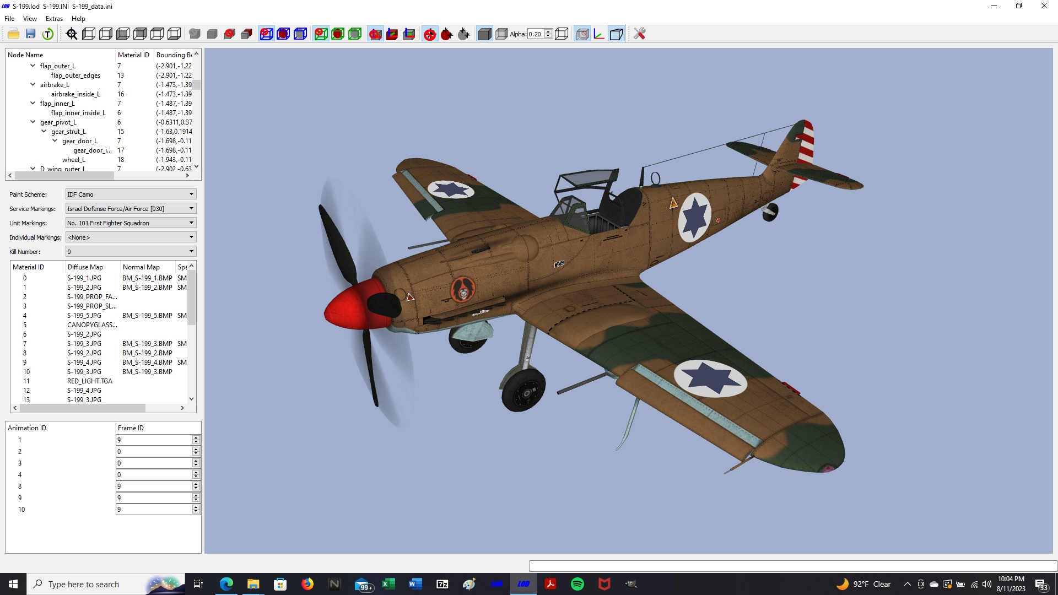Open the View menu

click(x=30, y=19)
